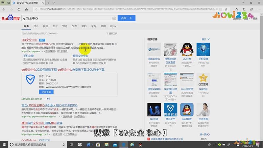Open the 河南新增本土确诊病例 news link
The image size is (263, 148).
167,139
